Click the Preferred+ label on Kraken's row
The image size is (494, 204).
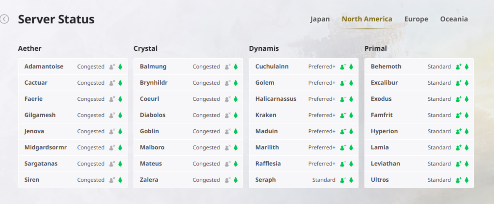point(322,115)
